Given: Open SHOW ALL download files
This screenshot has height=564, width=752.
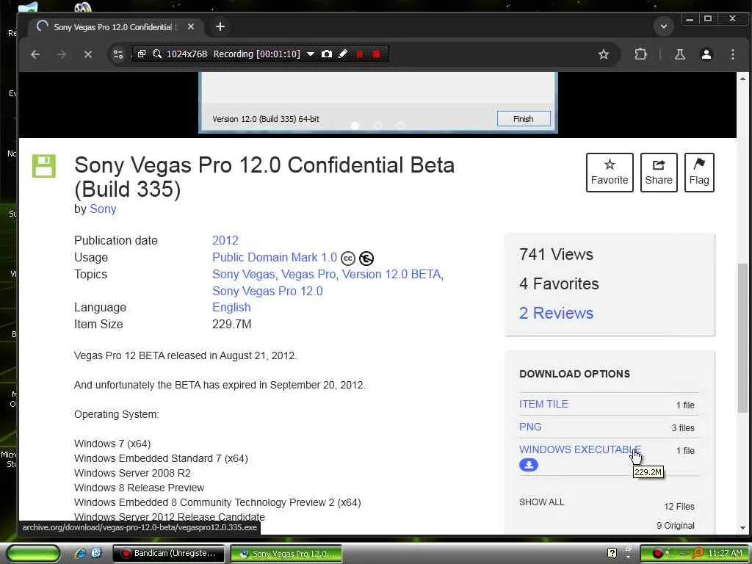Looking at the screenshot, I should point(541,502).
